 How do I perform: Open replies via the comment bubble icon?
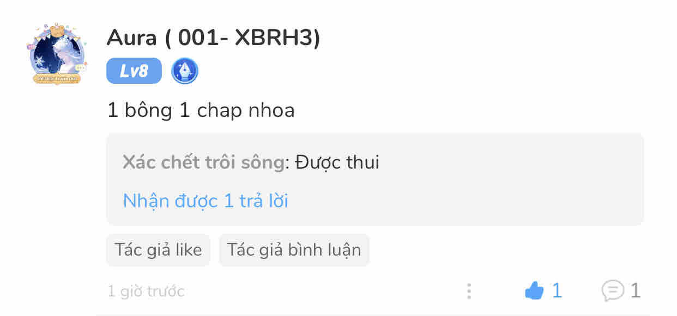[x=612, y=291]
